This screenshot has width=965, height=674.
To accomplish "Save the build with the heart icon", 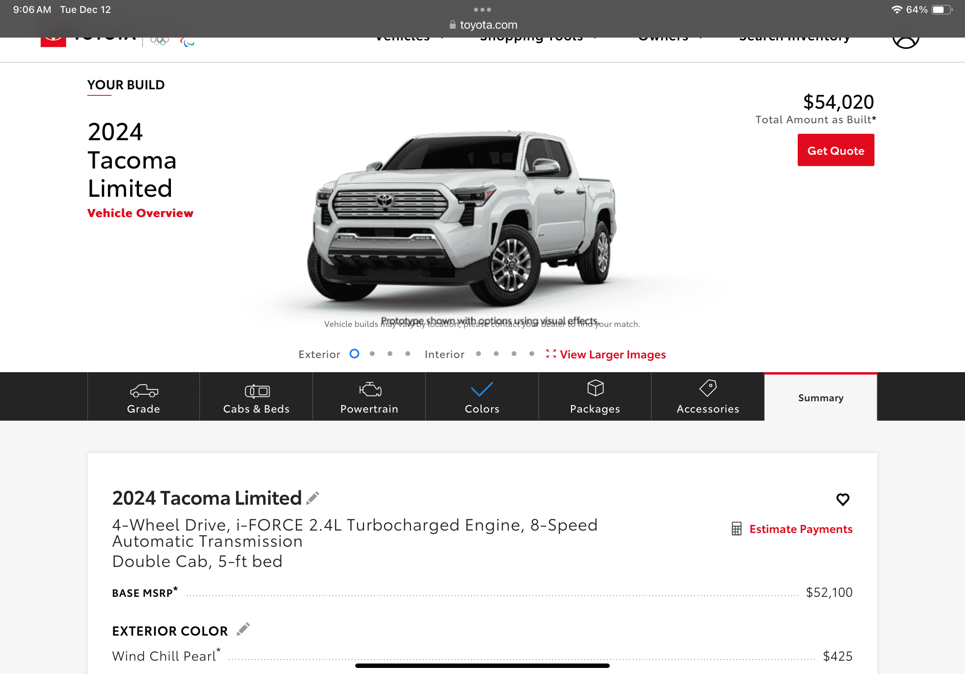I will [843, 499].
